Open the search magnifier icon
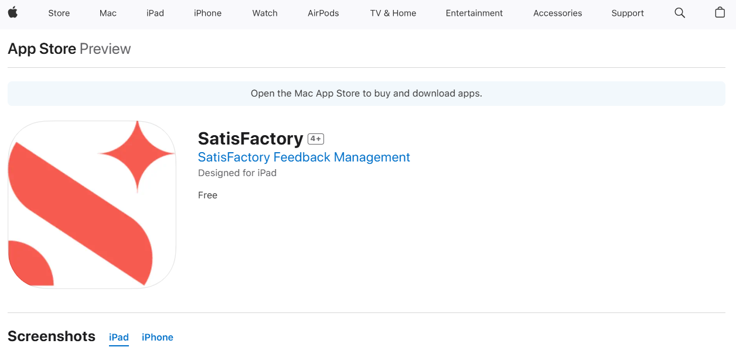The height and width of the screenshot is (354, 736). point(680,13)
